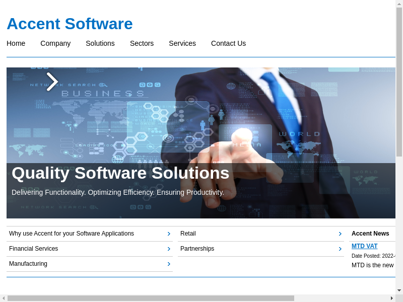Click vertical scrollbar up arrow
The width and height of the screenshot is (403, 302).
tap(399, 4)
